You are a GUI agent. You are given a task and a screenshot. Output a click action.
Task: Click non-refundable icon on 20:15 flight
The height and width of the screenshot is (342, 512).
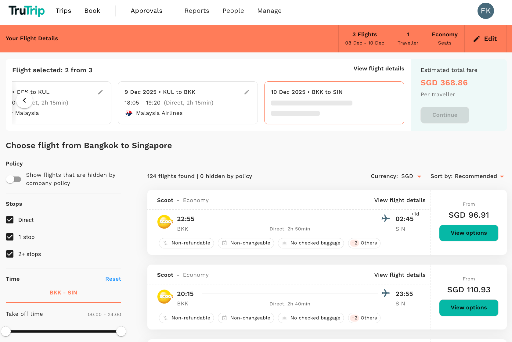pos(165,318)
